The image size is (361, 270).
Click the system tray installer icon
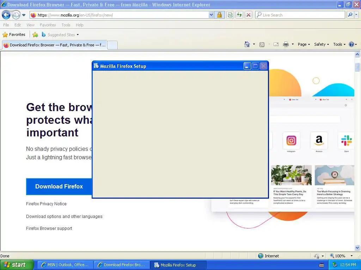[335, 265]
